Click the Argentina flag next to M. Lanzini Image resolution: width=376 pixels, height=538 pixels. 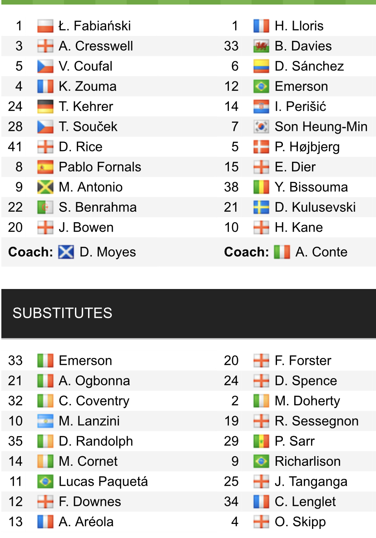(x=45, y=421)
